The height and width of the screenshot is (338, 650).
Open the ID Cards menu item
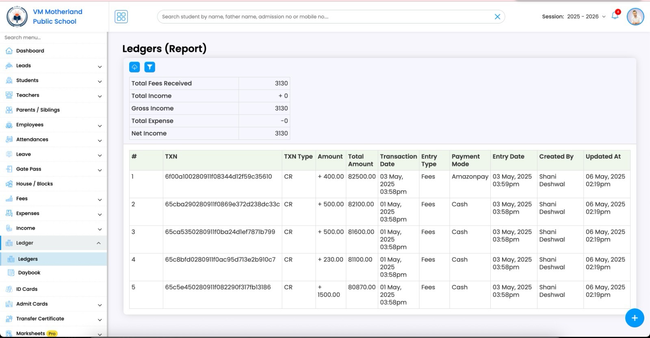point(53,289)
